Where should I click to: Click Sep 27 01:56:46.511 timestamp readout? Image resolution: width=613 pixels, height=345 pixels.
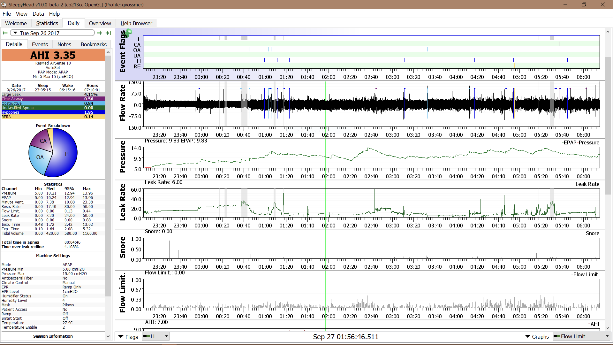(x=345, y=337)
